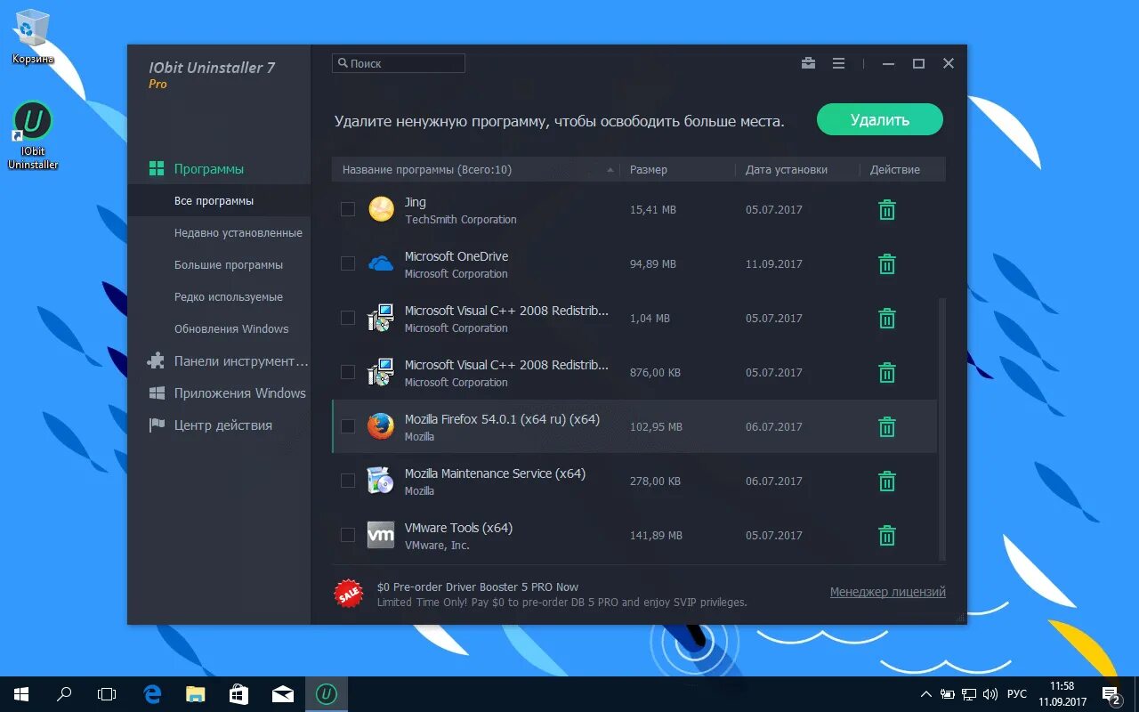Click the Поиск search field
1139x712 pixels.
point(399,63)
